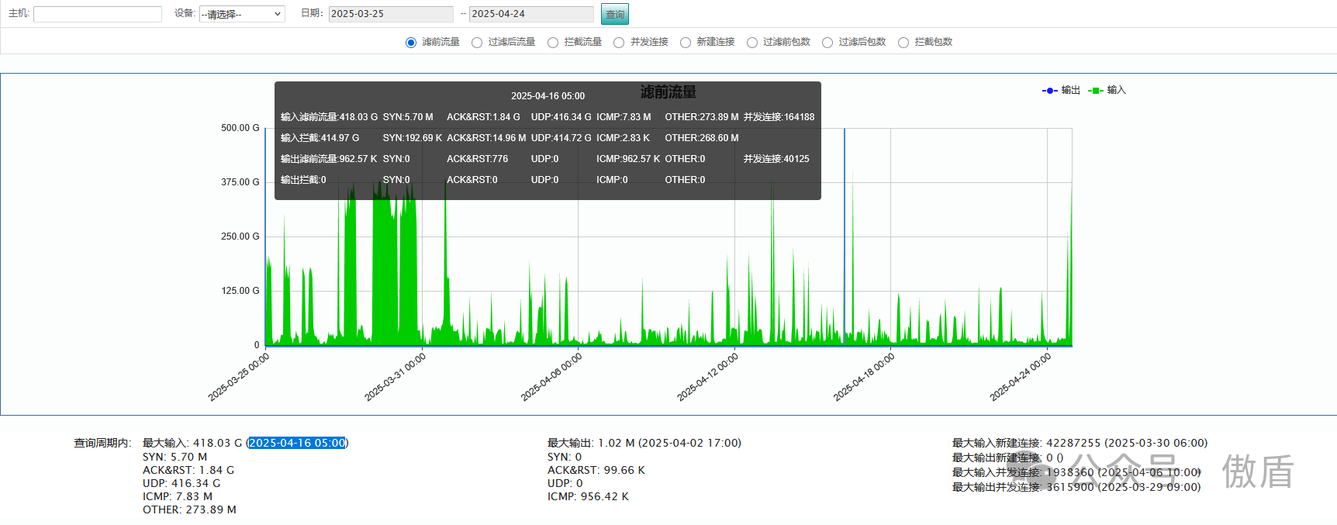Toggle the blue 输出 legend marker
1337x525 pixels.
pyautogui.click(x=1050, y=91)
